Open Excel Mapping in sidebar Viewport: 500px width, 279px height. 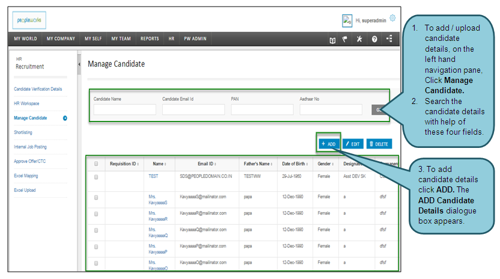(x=26, y=176)
